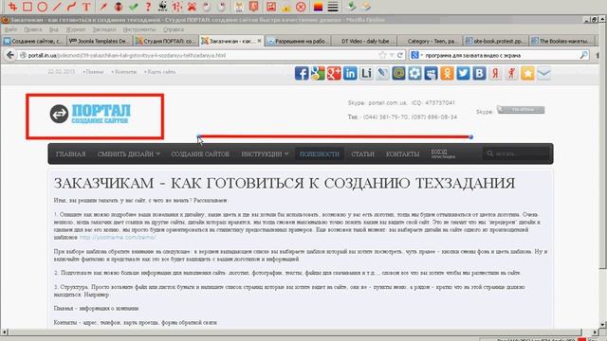Share page on Yandex Я icon
607x341 pixels.
pos(495,73)
